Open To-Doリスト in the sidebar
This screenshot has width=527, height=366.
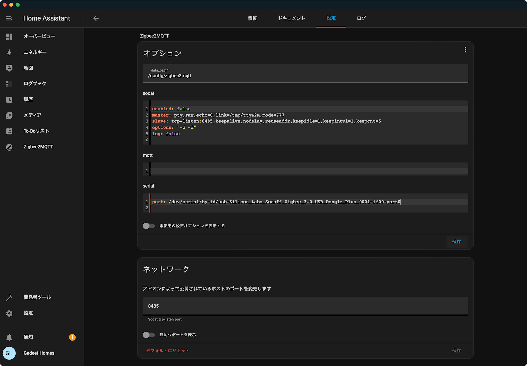36,131
